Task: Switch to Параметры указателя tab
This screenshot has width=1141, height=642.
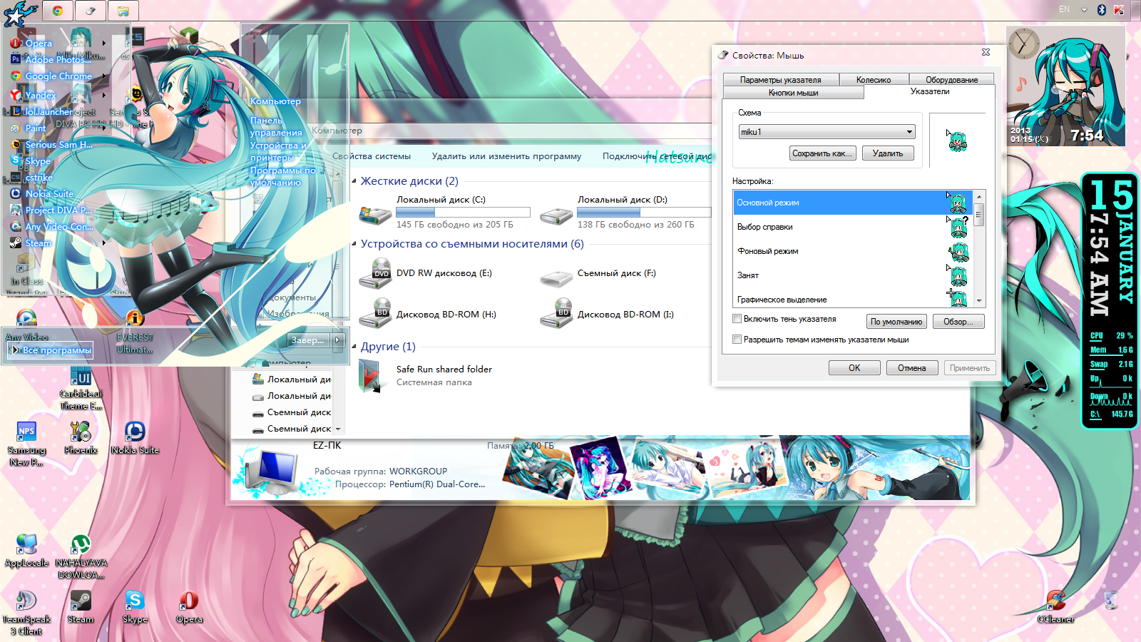Action: [780, 80]
